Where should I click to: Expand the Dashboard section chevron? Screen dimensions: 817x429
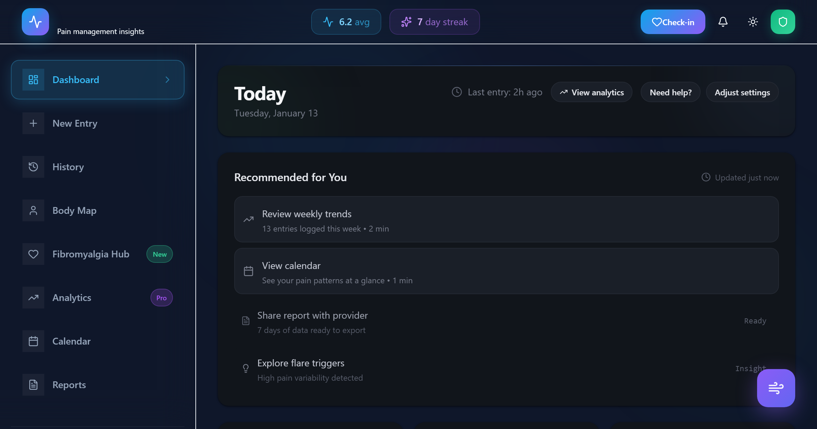[167, 80]
